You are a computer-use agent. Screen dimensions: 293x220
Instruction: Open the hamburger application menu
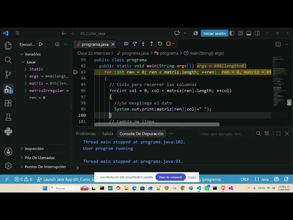(x=17, y=33)
